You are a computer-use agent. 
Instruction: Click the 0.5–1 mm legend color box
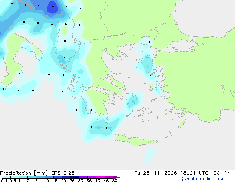(15, 177)
